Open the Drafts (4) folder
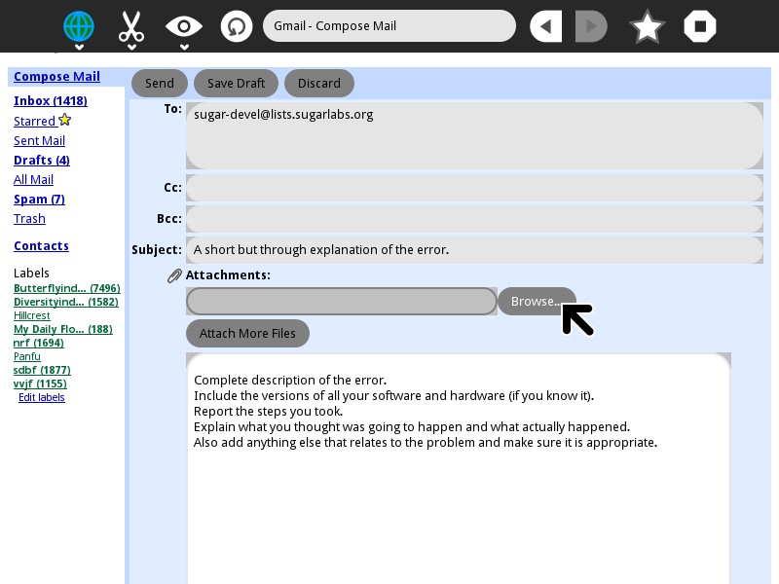The image size is (779, 584). click(42, 161)
